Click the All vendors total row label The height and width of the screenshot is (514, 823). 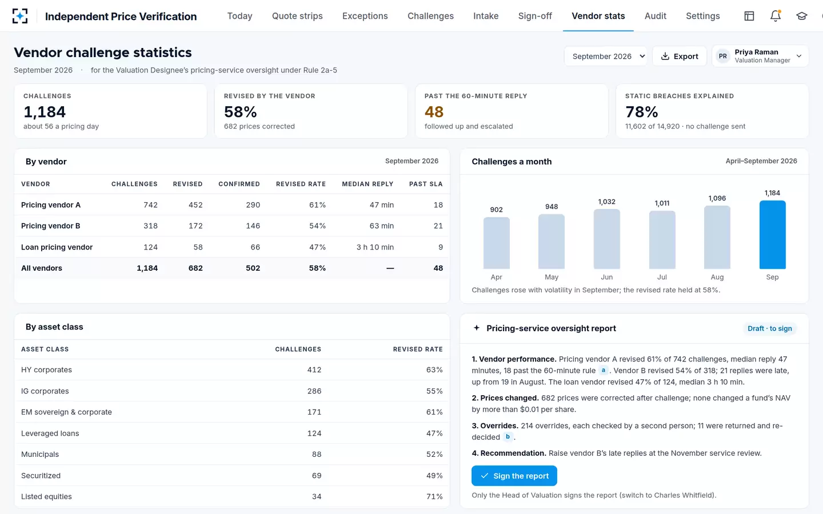pos(42,268)
